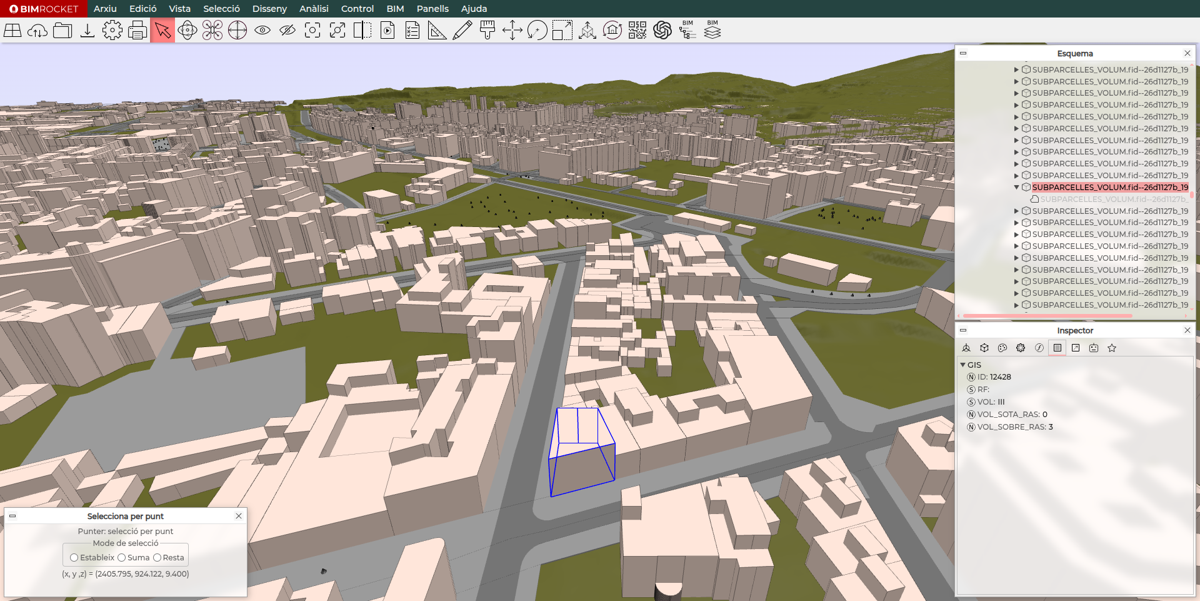
Task: Close the Selecciona per punt panel
Action: [x=239, y=516]
